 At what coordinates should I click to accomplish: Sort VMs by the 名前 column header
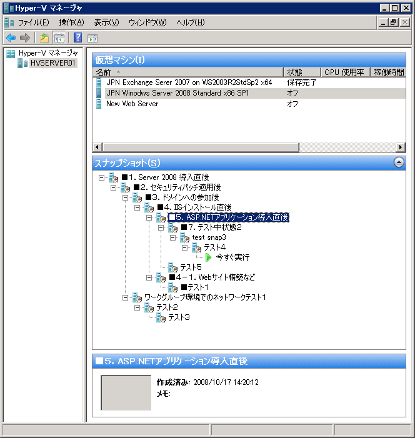187,72
